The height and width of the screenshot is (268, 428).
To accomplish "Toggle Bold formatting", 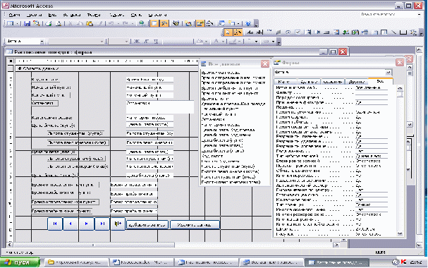I will pos(137,41).
